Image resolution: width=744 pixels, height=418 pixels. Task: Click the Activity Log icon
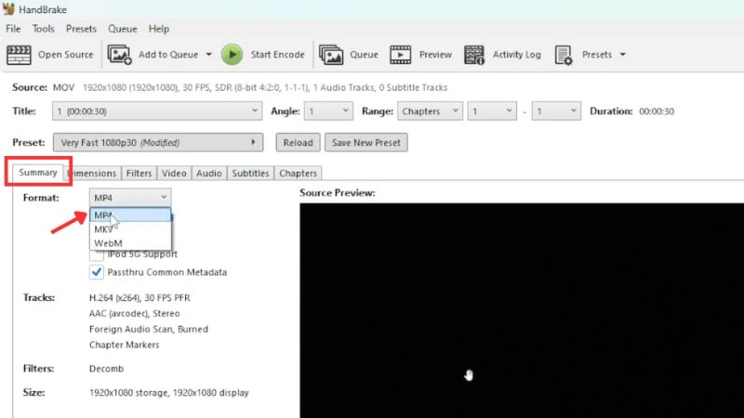click(x=474, y=55)
